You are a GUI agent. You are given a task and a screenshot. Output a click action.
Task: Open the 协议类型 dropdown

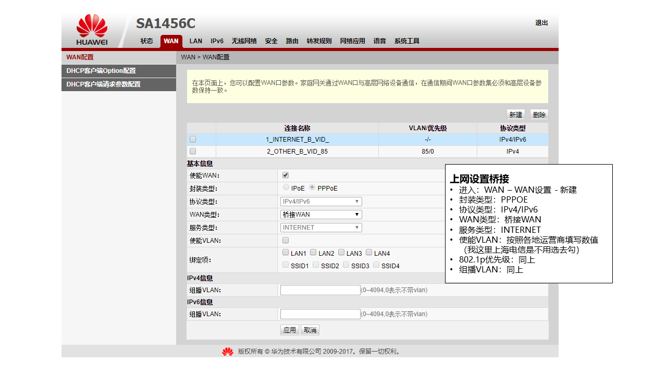[321, 202]
